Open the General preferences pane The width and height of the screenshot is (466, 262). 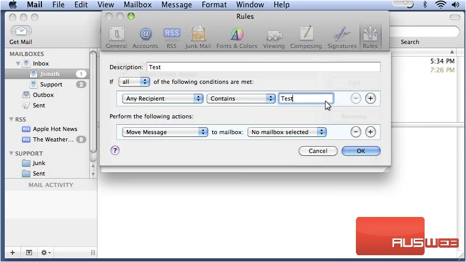[x=116, y=37]
